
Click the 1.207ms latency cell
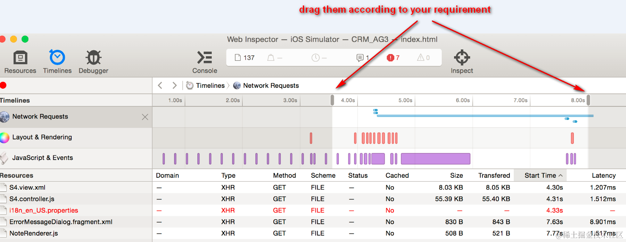603,188
